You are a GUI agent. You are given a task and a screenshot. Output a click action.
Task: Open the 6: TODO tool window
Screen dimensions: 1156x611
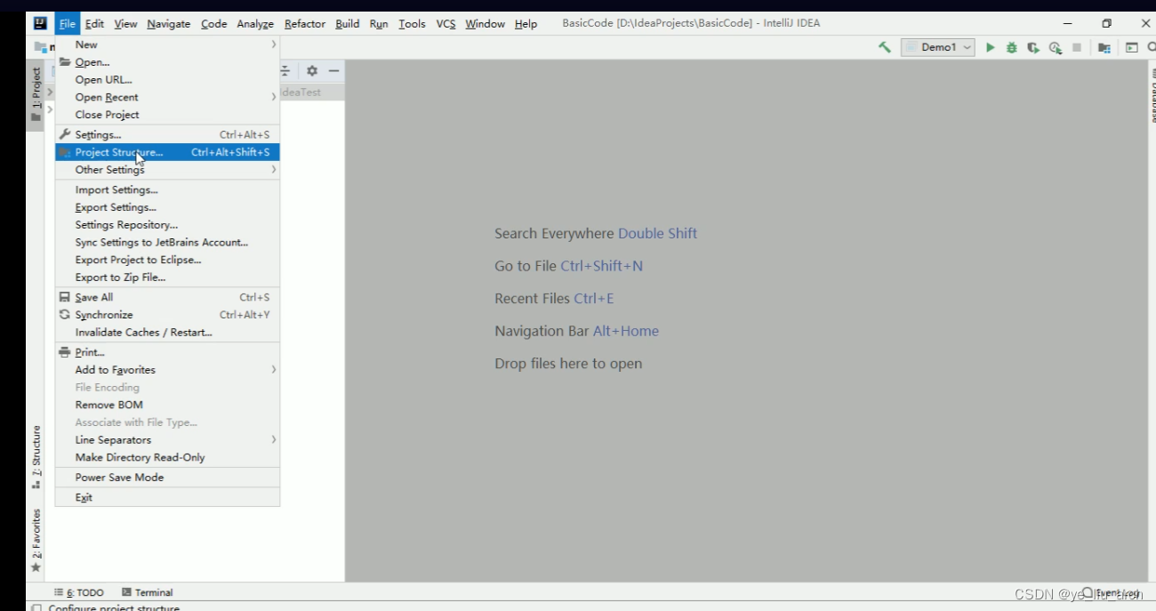pyautogui.click(x=79, y=592)
